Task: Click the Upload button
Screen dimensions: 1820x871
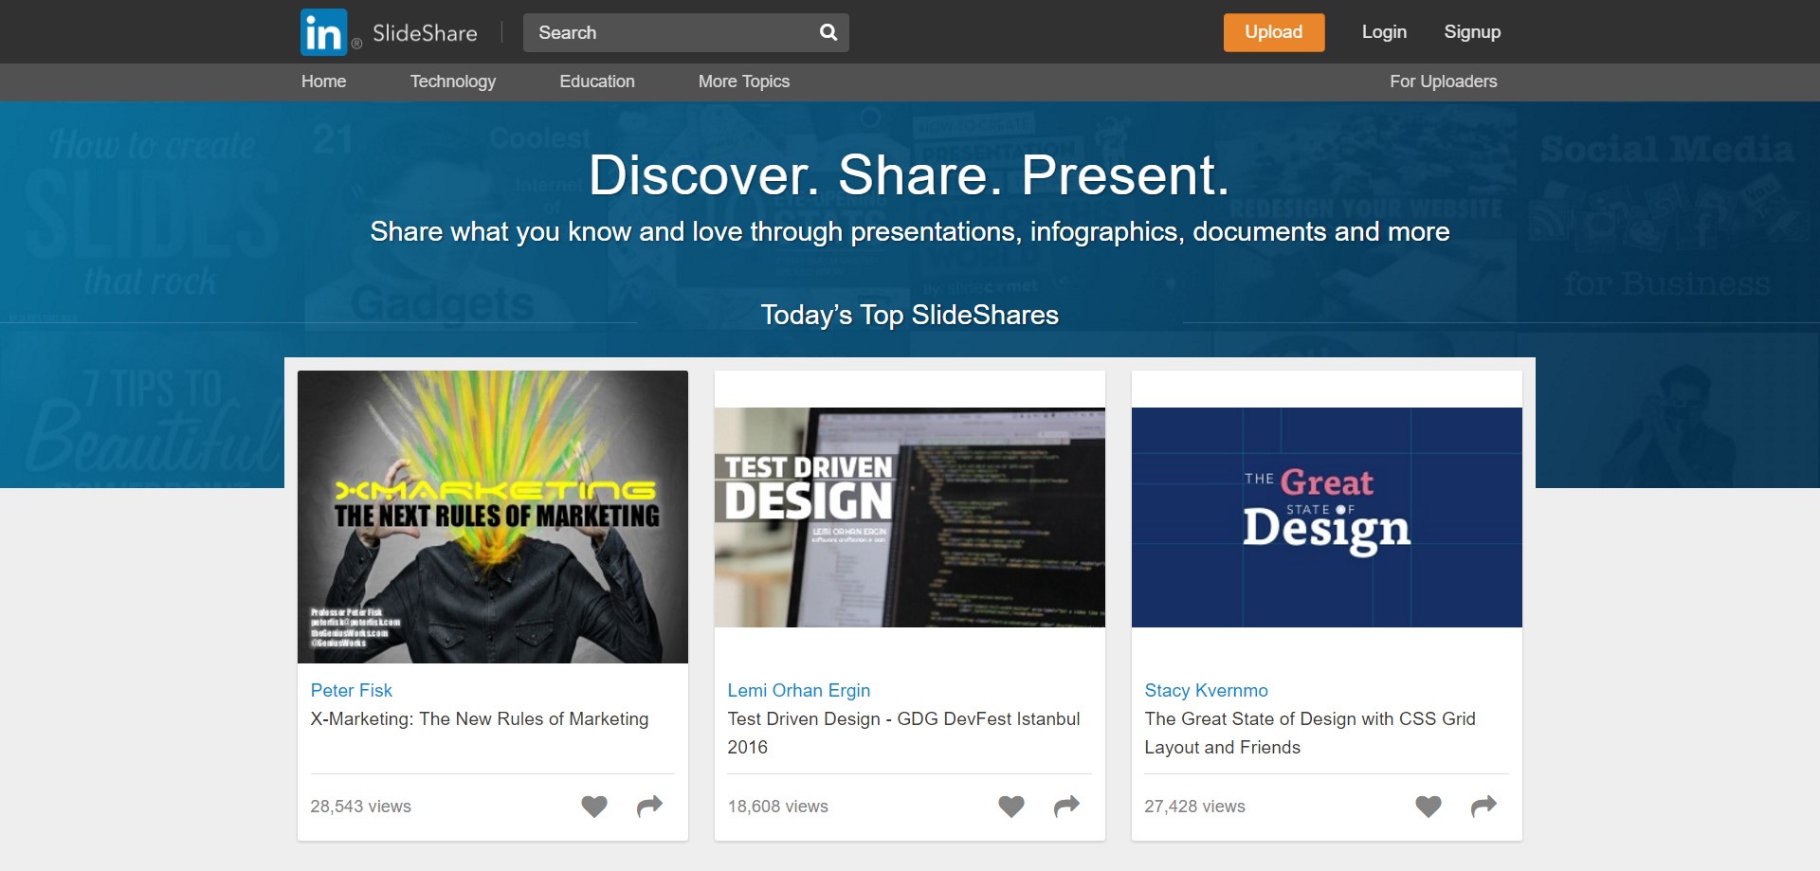Action: 1273,31
